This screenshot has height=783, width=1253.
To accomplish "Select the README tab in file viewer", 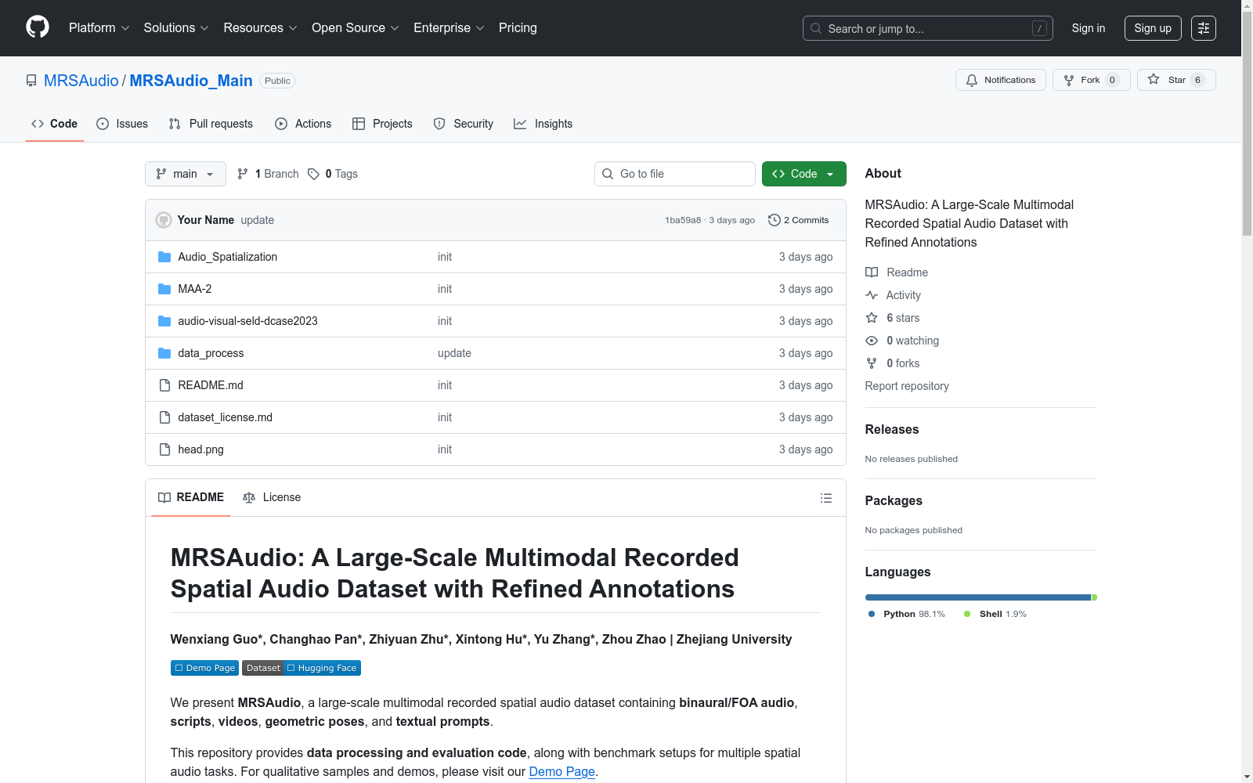I will click(x=191, y=498).
